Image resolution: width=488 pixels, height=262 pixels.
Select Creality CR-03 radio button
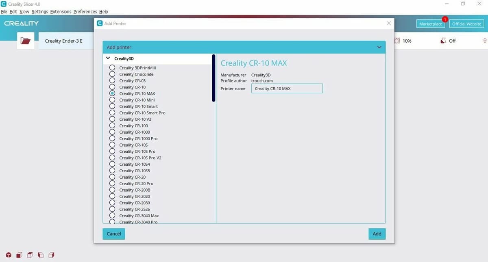(x=112, y=81)
